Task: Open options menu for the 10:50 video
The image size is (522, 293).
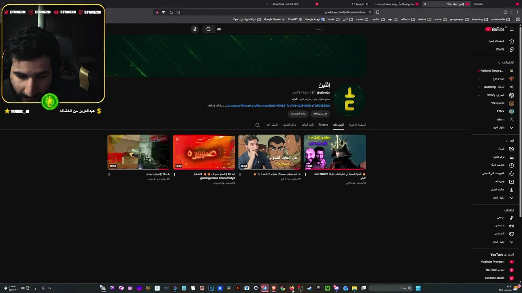Action: (109, 175)
